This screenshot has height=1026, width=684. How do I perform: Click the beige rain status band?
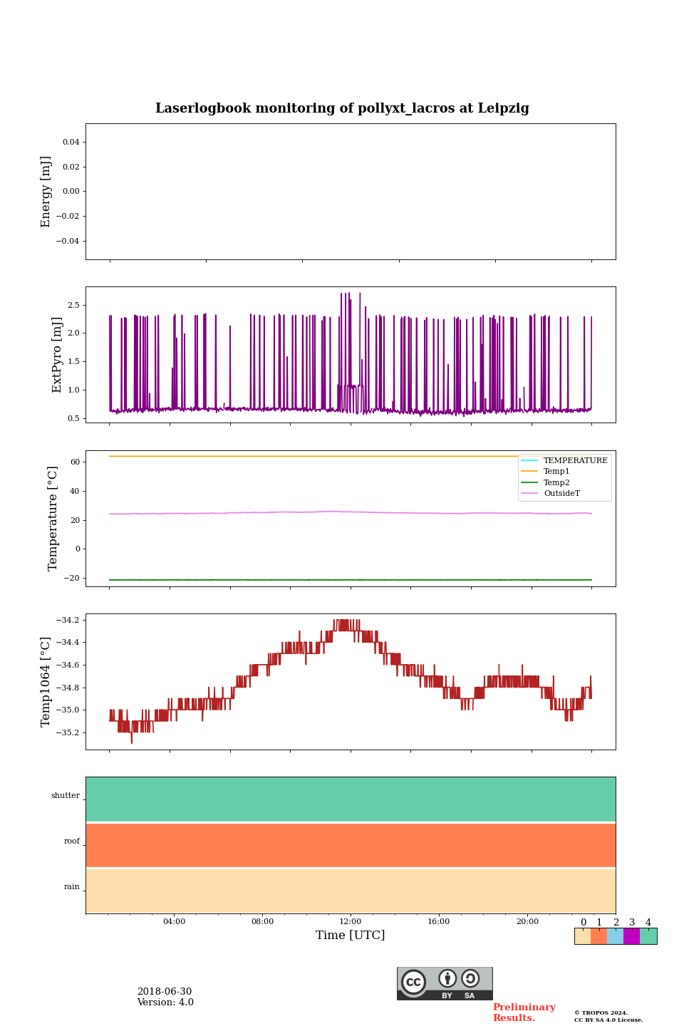click(351, 891)
